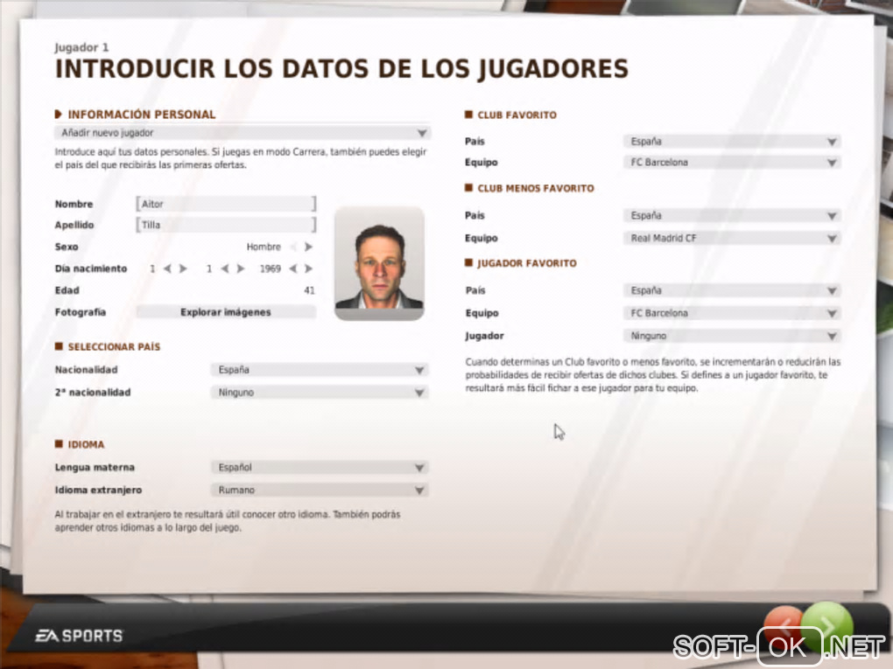Click the Edad value 41
Viewport: 893px width, 669px height.
pyautogui.click(x=309, y=290)
